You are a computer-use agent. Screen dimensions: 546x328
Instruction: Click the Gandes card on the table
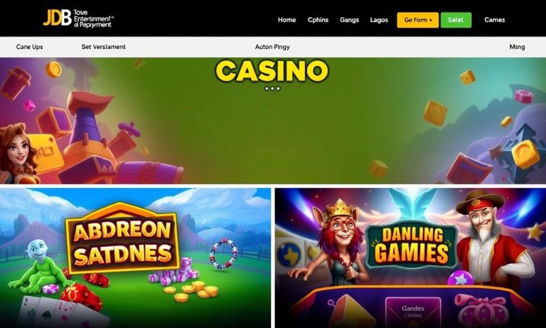[x=413, y=311]
